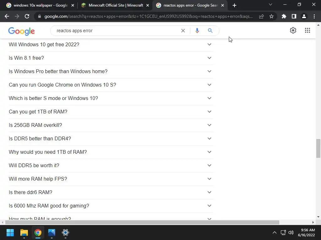
Task: Open File Explorer from taskbar
Action: (x=24, y=232)
